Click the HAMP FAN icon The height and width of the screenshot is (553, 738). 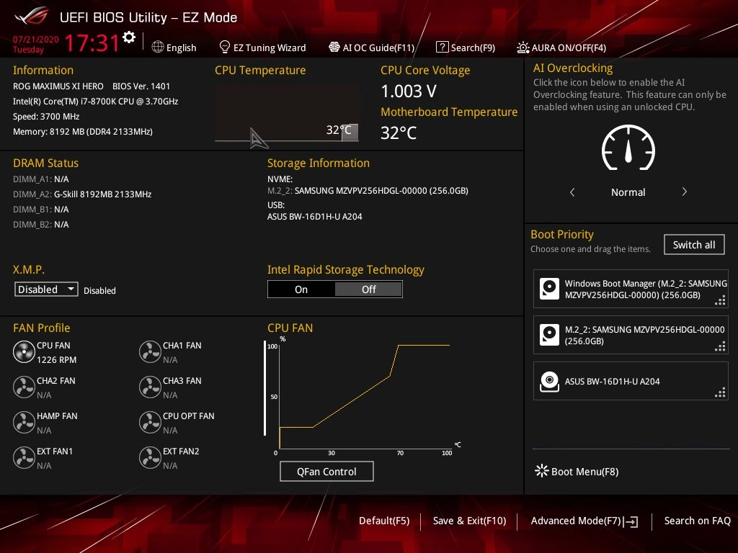click(x=24, y=423)
